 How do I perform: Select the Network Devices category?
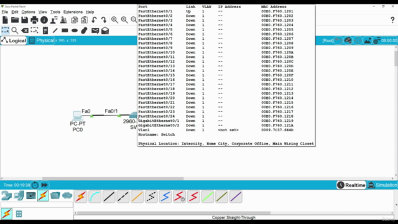pos(6,196)
